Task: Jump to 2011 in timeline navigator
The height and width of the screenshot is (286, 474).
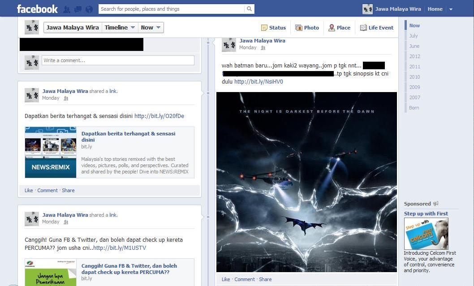Action: [415, 67]
